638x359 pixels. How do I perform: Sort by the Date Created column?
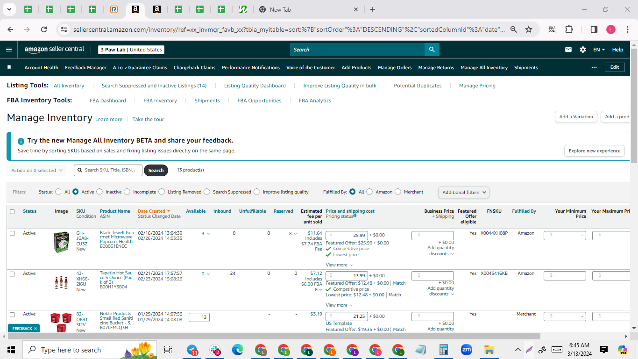tap(154, 211)
